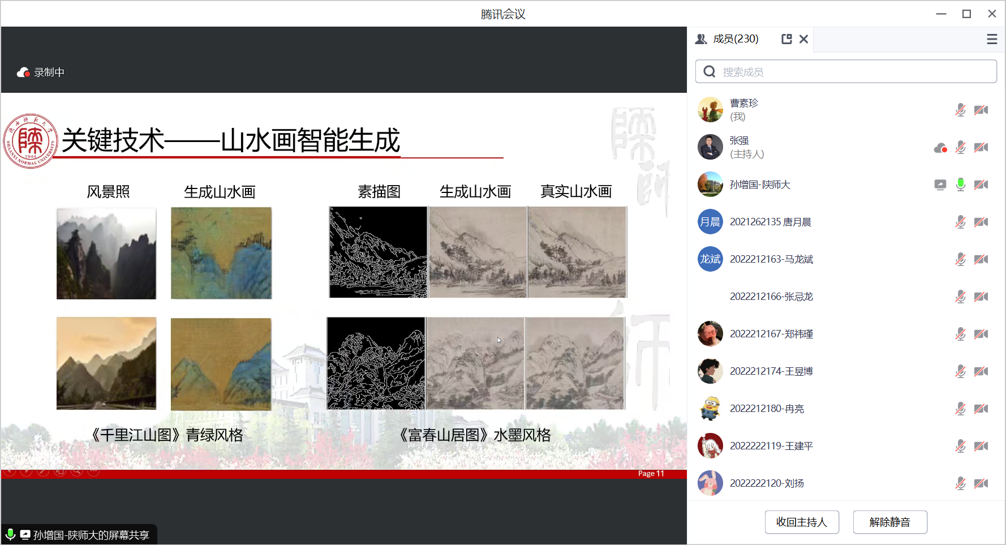Click camera icon for 2022212167-郑祎瑾
The height and width of the screenshot is (545, 1006).
(981, 334)
